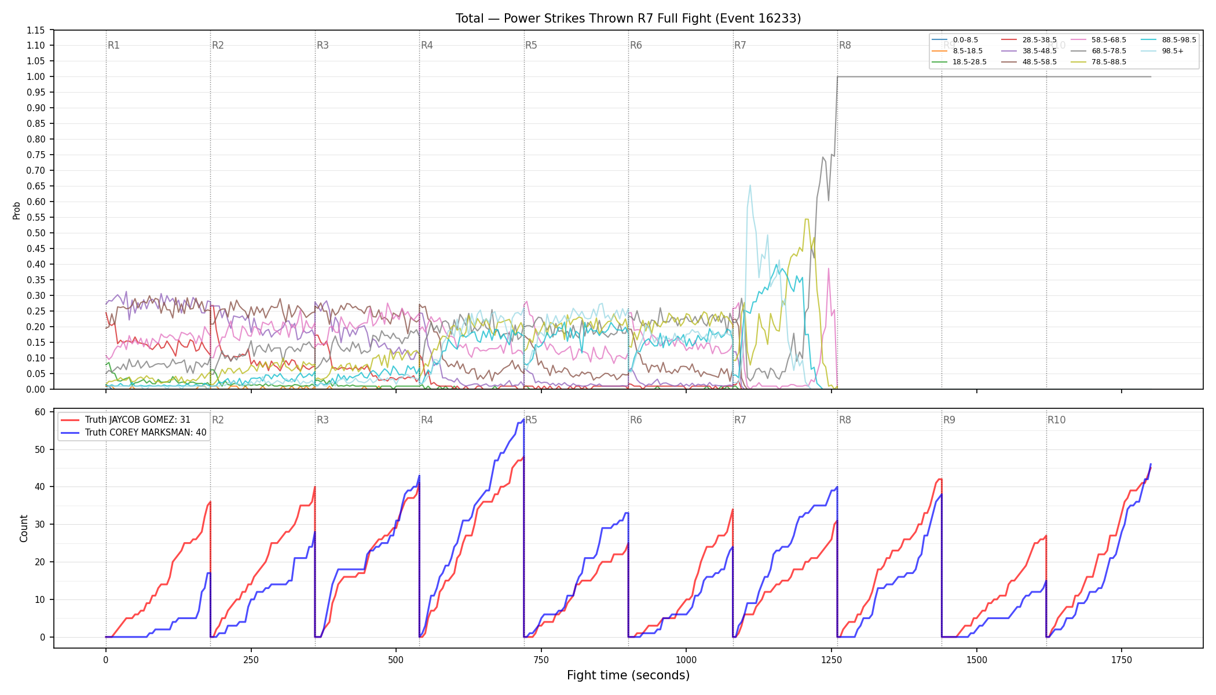Click the '1500' tick on the time axis
Screen dimensions: 1216x695
click(x=977, y=660)
